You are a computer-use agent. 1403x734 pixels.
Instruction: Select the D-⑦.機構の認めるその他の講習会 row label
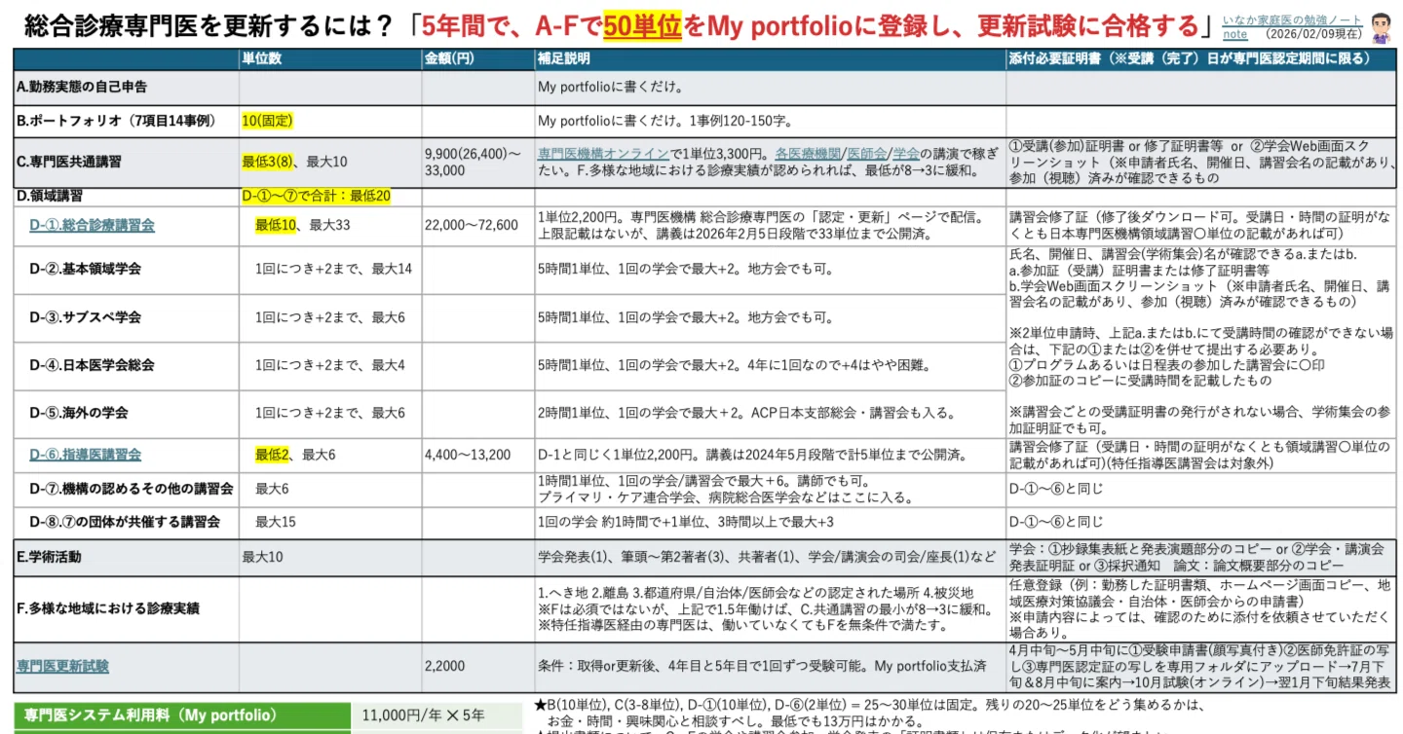click(x=131, y=489)
